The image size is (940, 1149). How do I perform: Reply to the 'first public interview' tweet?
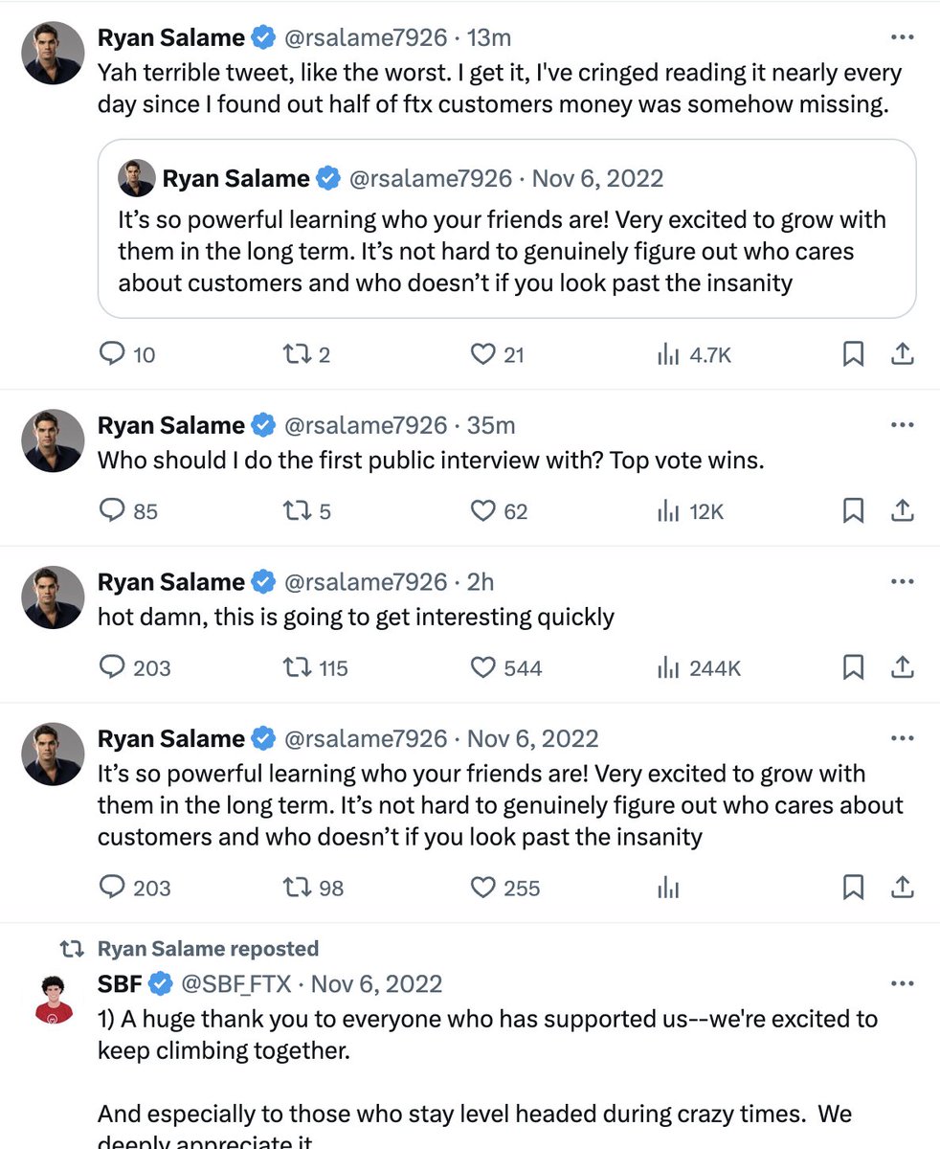[113, 511]
